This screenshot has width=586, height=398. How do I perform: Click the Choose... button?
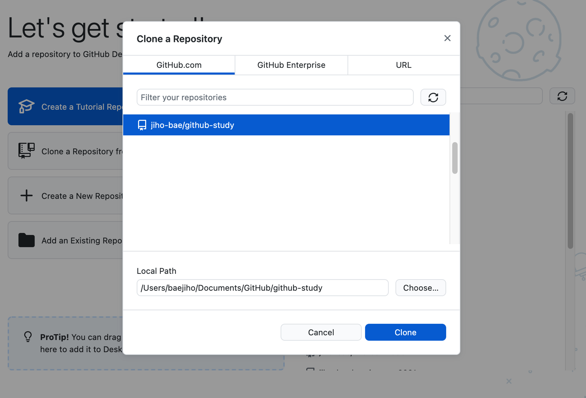(421, 288)
